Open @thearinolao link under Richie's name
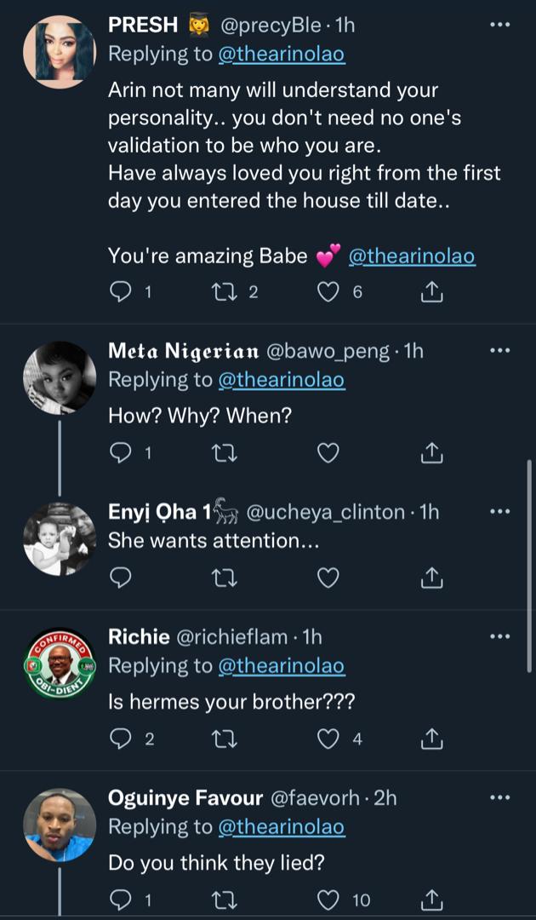536x920 pixels. click(x=282, y=665)
